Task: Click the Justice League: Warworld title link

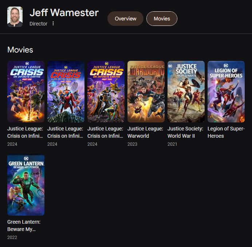Action: [x=145, y=132]
